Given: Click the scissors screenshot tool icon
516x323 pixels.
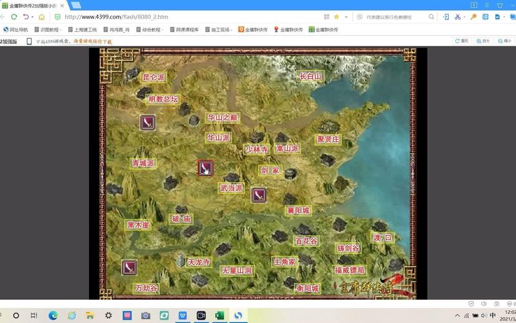Looking at the screenshot, I should [457, 17].
